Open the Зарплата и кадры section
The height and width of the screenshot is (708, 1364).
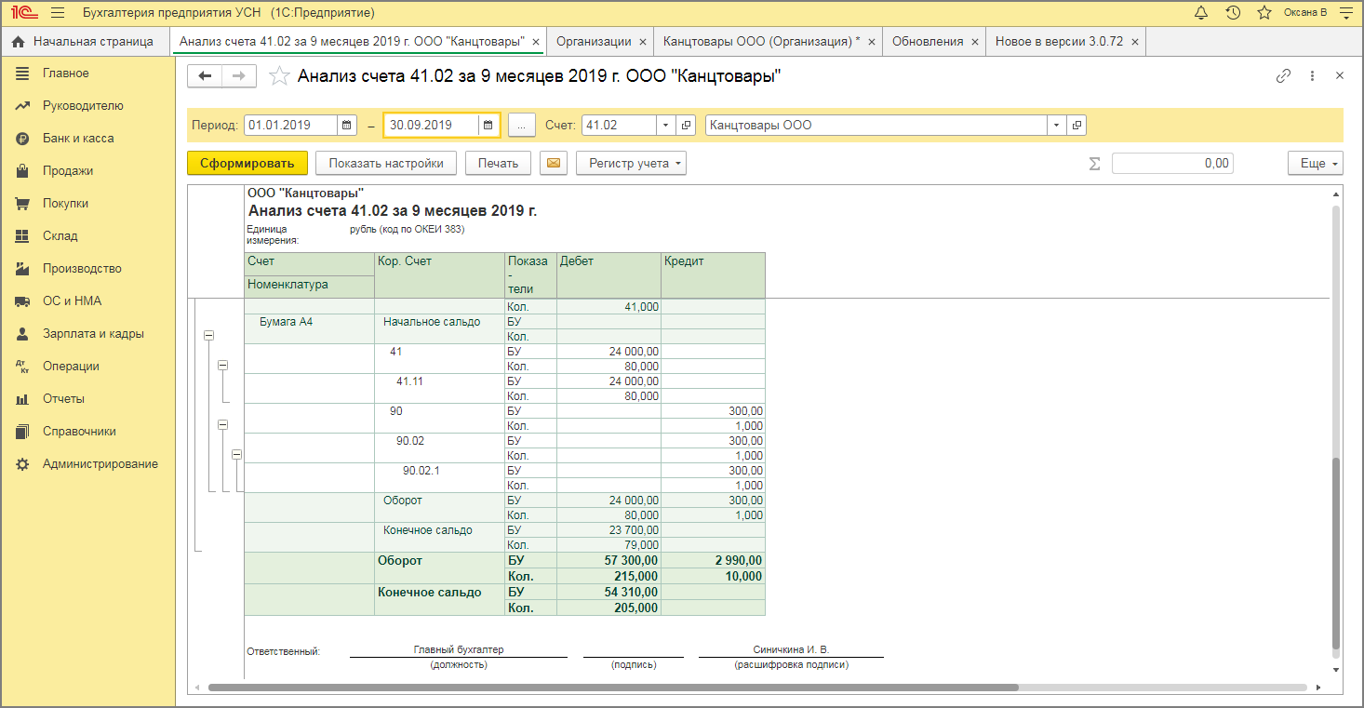click(93, 334)
